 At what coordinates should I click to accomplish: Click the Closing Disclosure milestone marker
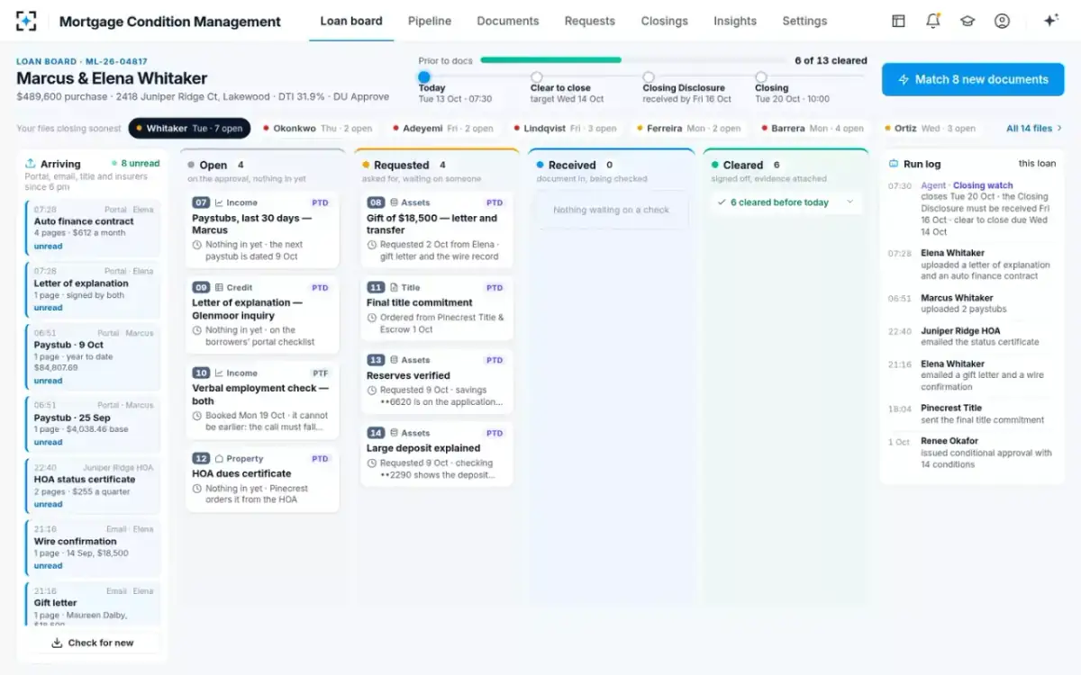point(649,77)
